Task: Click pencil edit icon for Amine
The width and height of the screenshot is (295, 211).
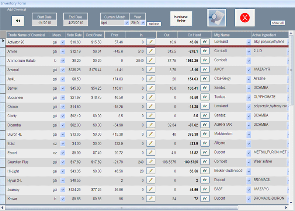Action: pyautogui.click(x=150, y=51)
